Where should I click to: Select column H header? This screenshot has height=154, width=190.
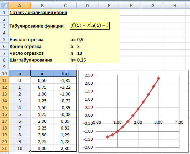coord(175,5)
